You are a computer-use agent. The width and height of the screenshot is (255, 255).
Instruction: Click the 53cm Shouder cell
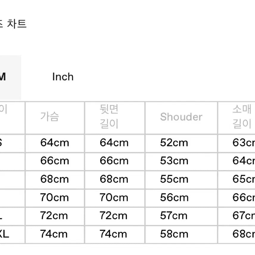point(174,161)
